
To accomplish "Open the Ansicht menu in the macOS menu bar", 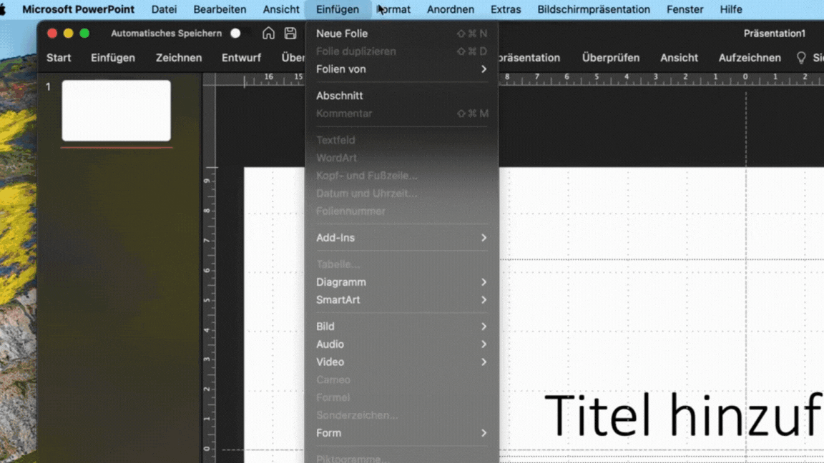I will (x=281, y=9).
